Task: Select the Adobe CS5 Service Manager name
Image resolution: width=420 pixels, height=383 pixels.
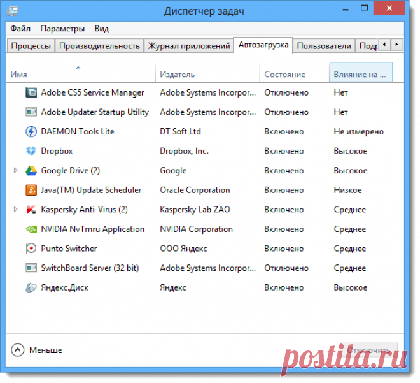Action: point(92,93)
